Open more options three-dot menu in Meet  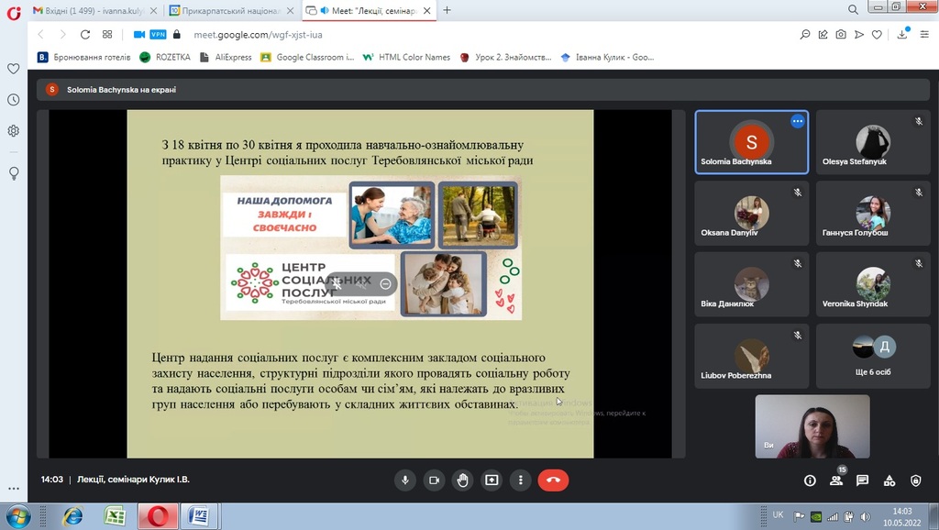(x=521, y=480)
